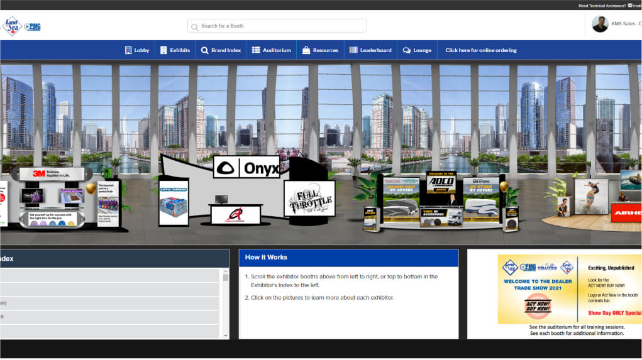Screen dimensions: 642x360
Task: Open the Resources section
Action: [320, 50]
